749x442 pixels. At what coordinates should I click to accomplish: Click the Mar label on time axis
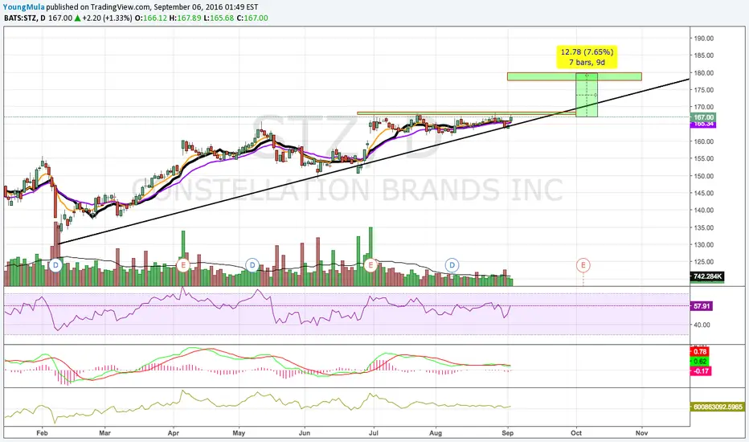click(104, 433)
